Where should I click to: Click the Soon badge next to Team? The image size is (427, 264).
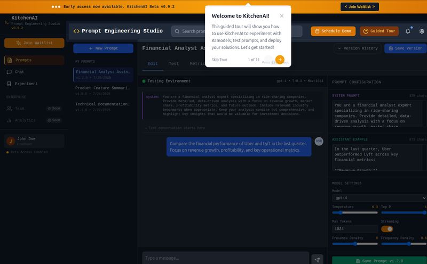(54, 109)
